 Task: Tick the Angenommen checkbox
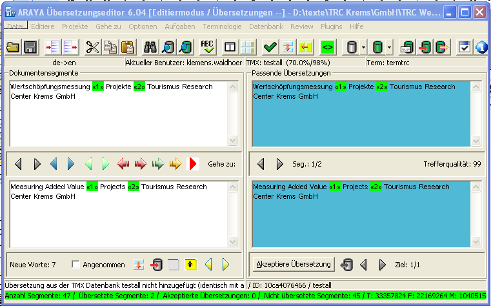pos(76,264)
